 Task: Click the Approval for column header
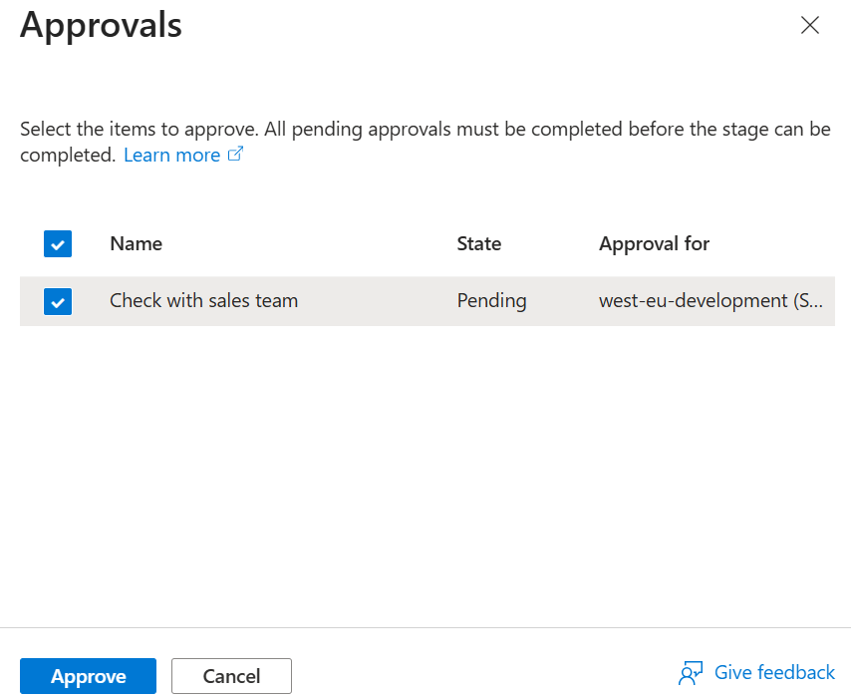click(654, 244)
